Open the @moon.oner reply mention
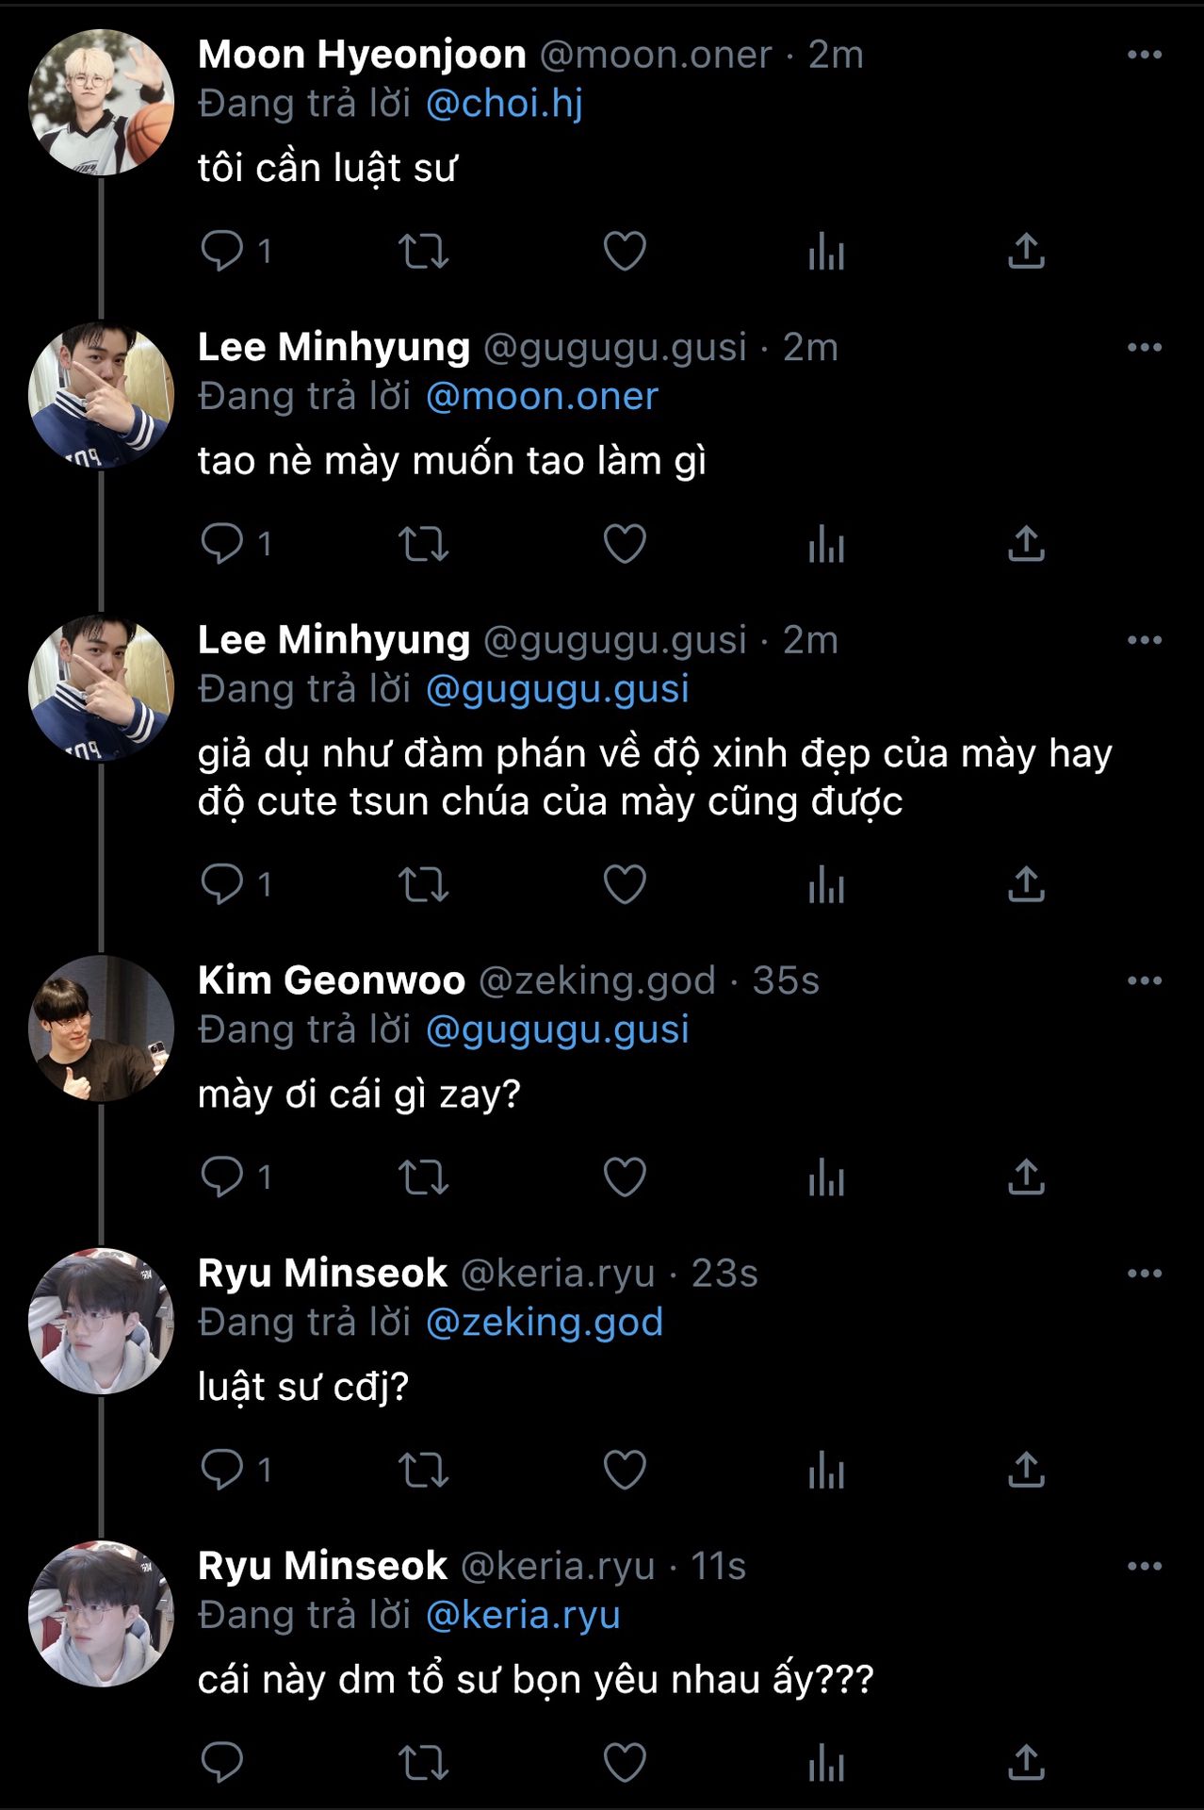Image resolution: width=1204 pixels, height=1810 pixels. pyautogui.click(x=542, y=397)
